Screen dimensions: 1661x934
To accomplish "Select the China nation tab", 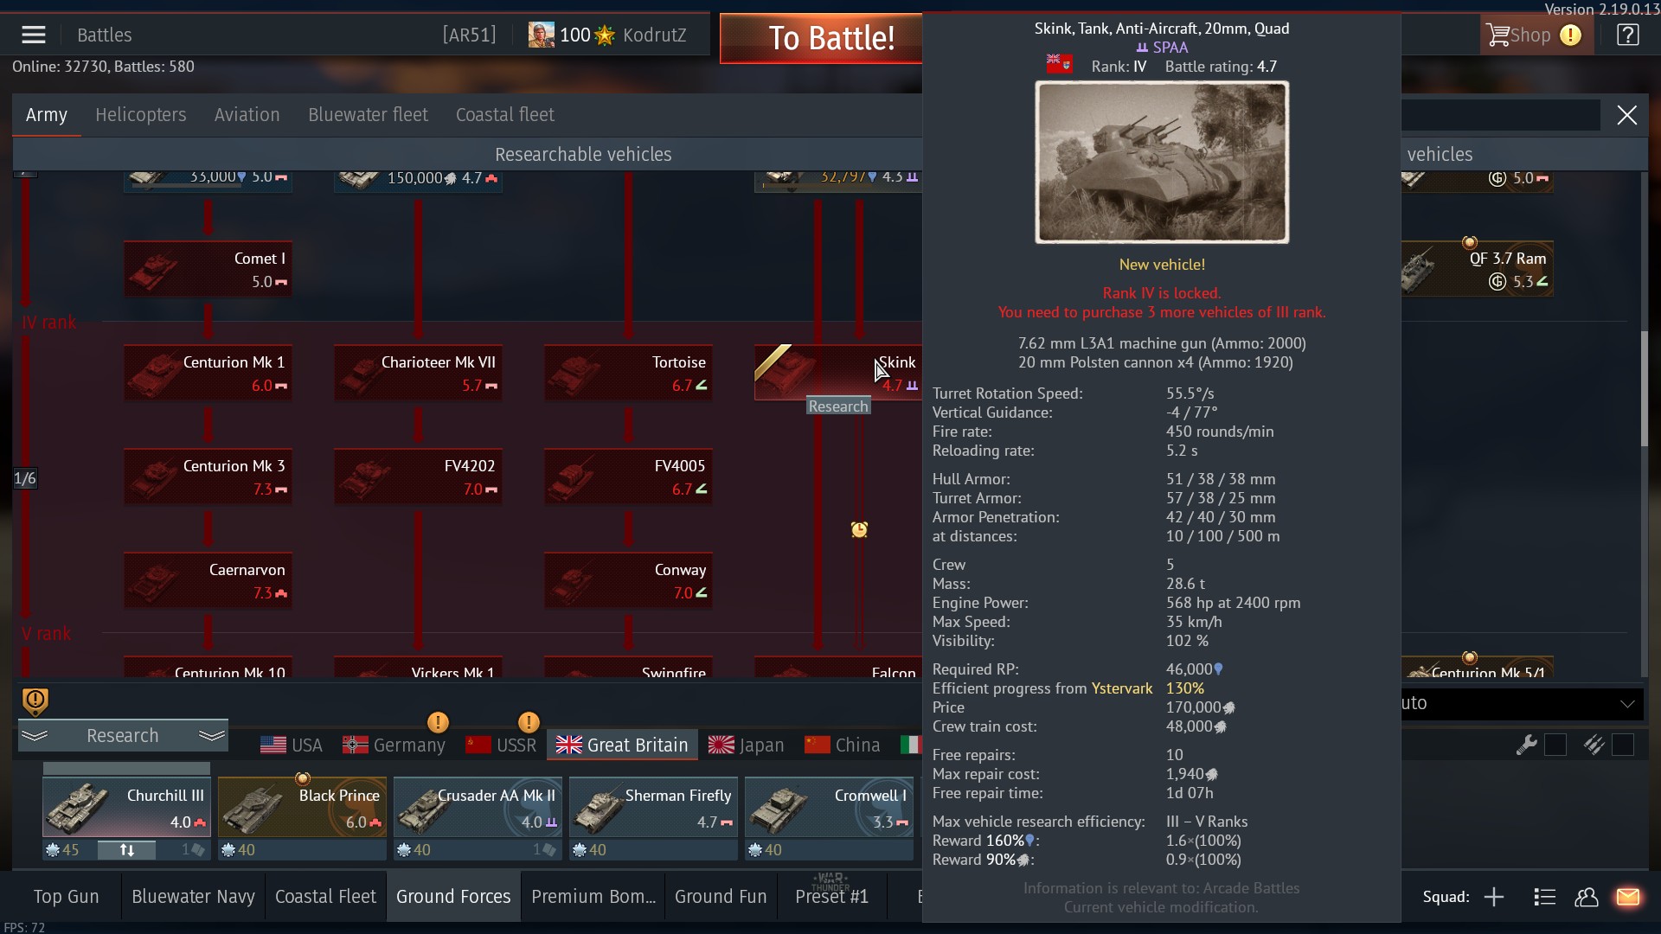I will pyautogui.click(x=843, y=745).
